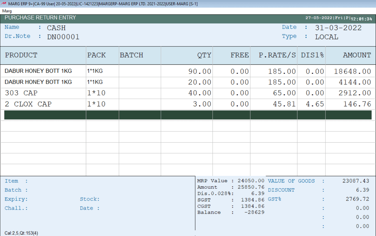376x236 pixels.
Task: Click the GST% amount 2769.72
Action: click(357, 199)
